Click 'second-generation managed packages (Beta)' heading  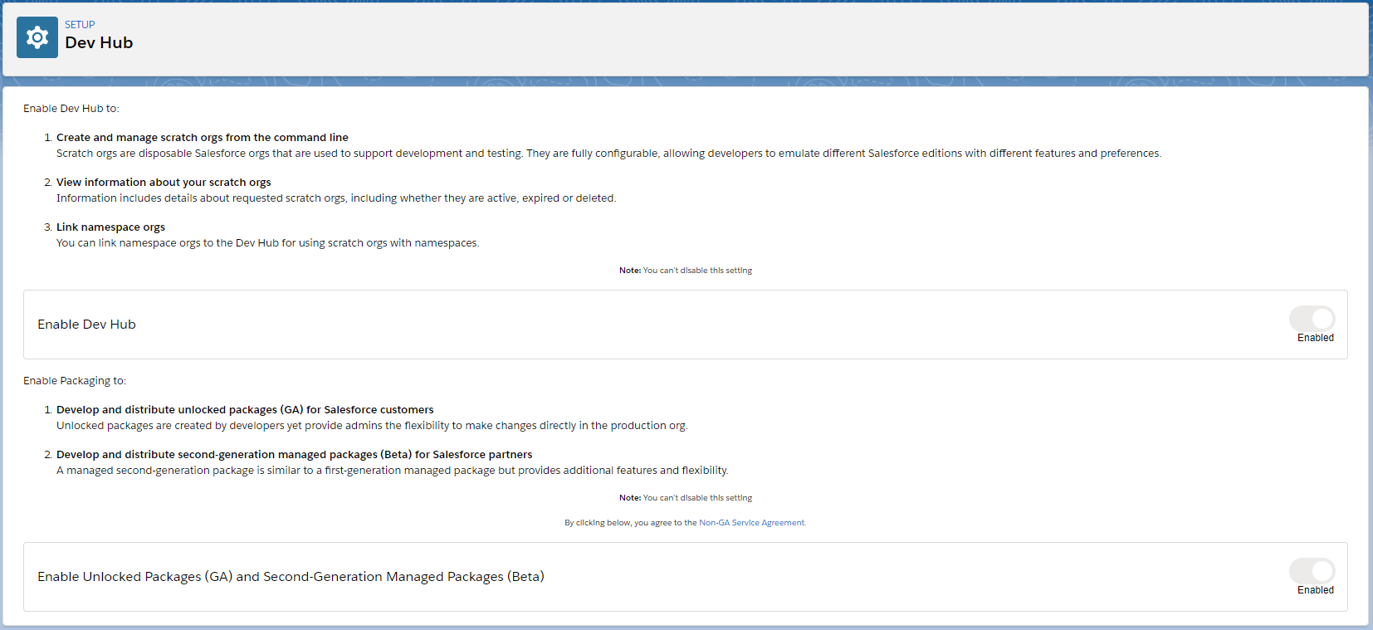295,455
